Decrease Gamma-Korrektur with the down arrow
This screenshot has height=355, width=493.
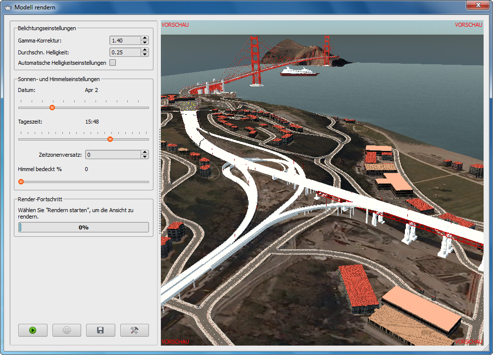click(x=145, y=43)
